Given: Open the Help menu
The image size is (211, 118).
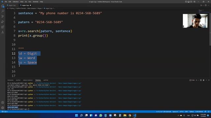Looking at the screenshot, I should click(41, 2).
